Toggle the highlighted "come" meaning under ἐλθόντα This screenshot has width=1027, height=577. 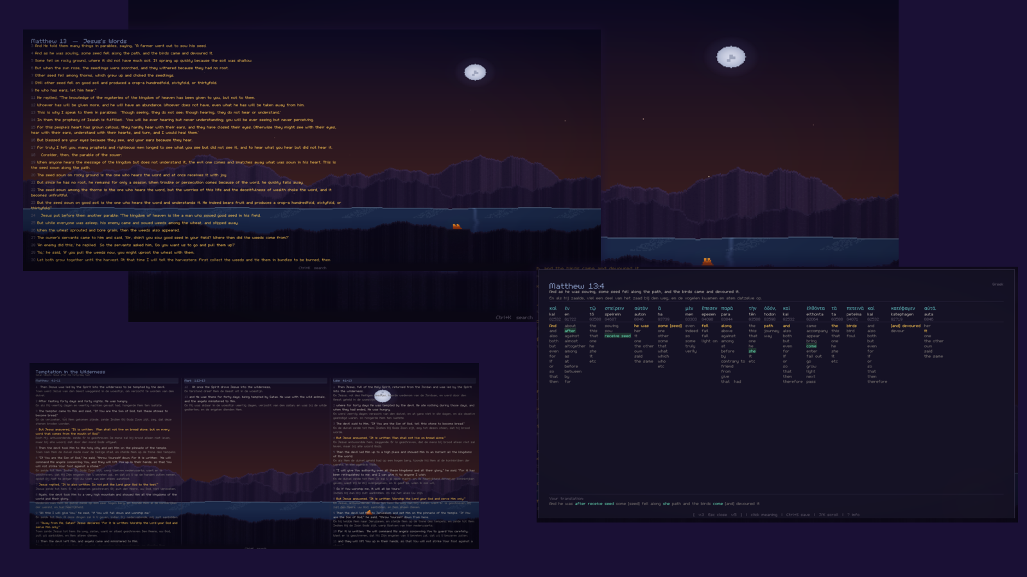coord(811,346)
